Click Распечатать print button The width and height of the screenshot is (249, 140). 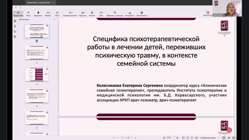tap(142, 14)
